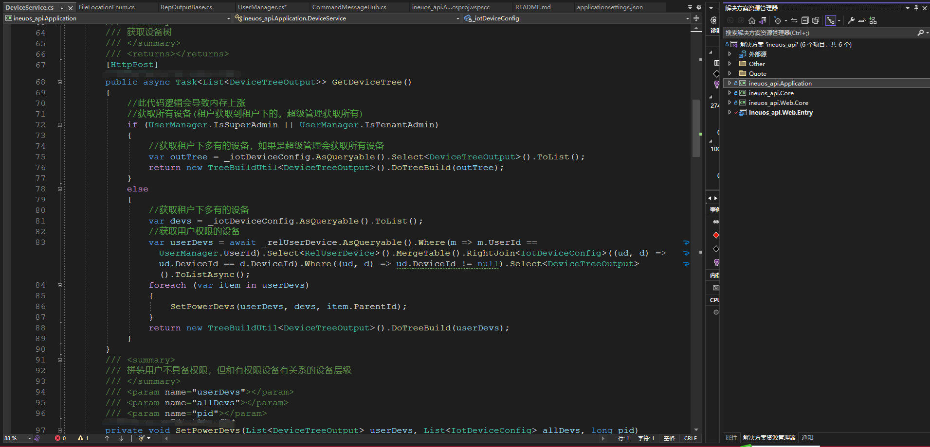
Task: Click the add class diagram view icon
Action: point(873,20)
